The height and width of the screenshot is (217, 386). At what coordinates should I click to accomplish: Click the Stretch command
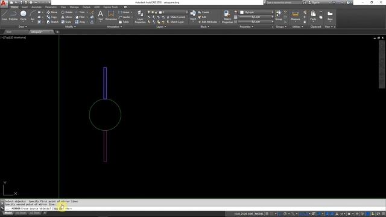coord(52,22)
